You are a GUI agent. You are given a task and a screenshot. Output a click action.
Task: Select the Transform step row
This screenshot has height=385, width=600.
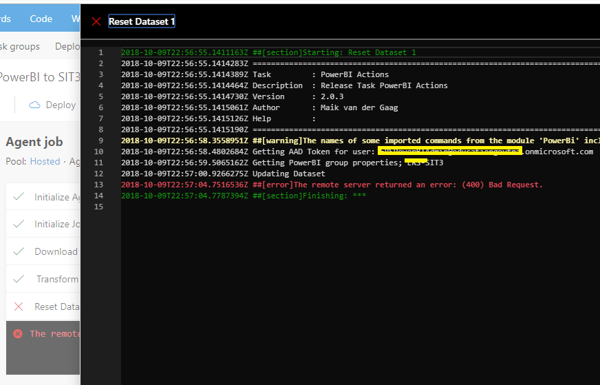tap(43, 279)
